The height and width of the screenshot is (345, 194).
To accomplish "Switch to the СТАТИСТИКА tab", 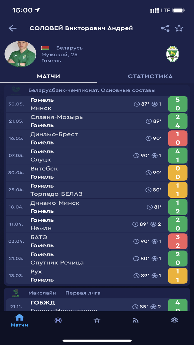I will coord(150,76).
